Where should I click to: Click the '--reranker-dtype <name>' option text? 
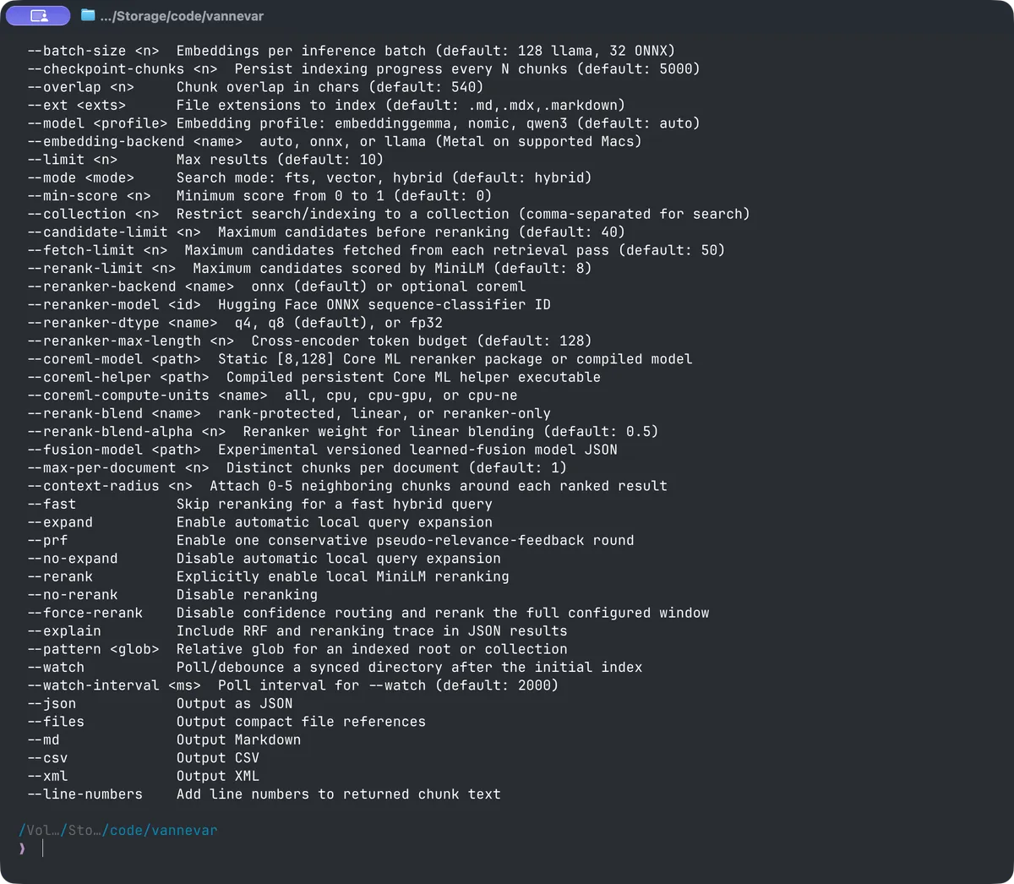pos(122,323)
